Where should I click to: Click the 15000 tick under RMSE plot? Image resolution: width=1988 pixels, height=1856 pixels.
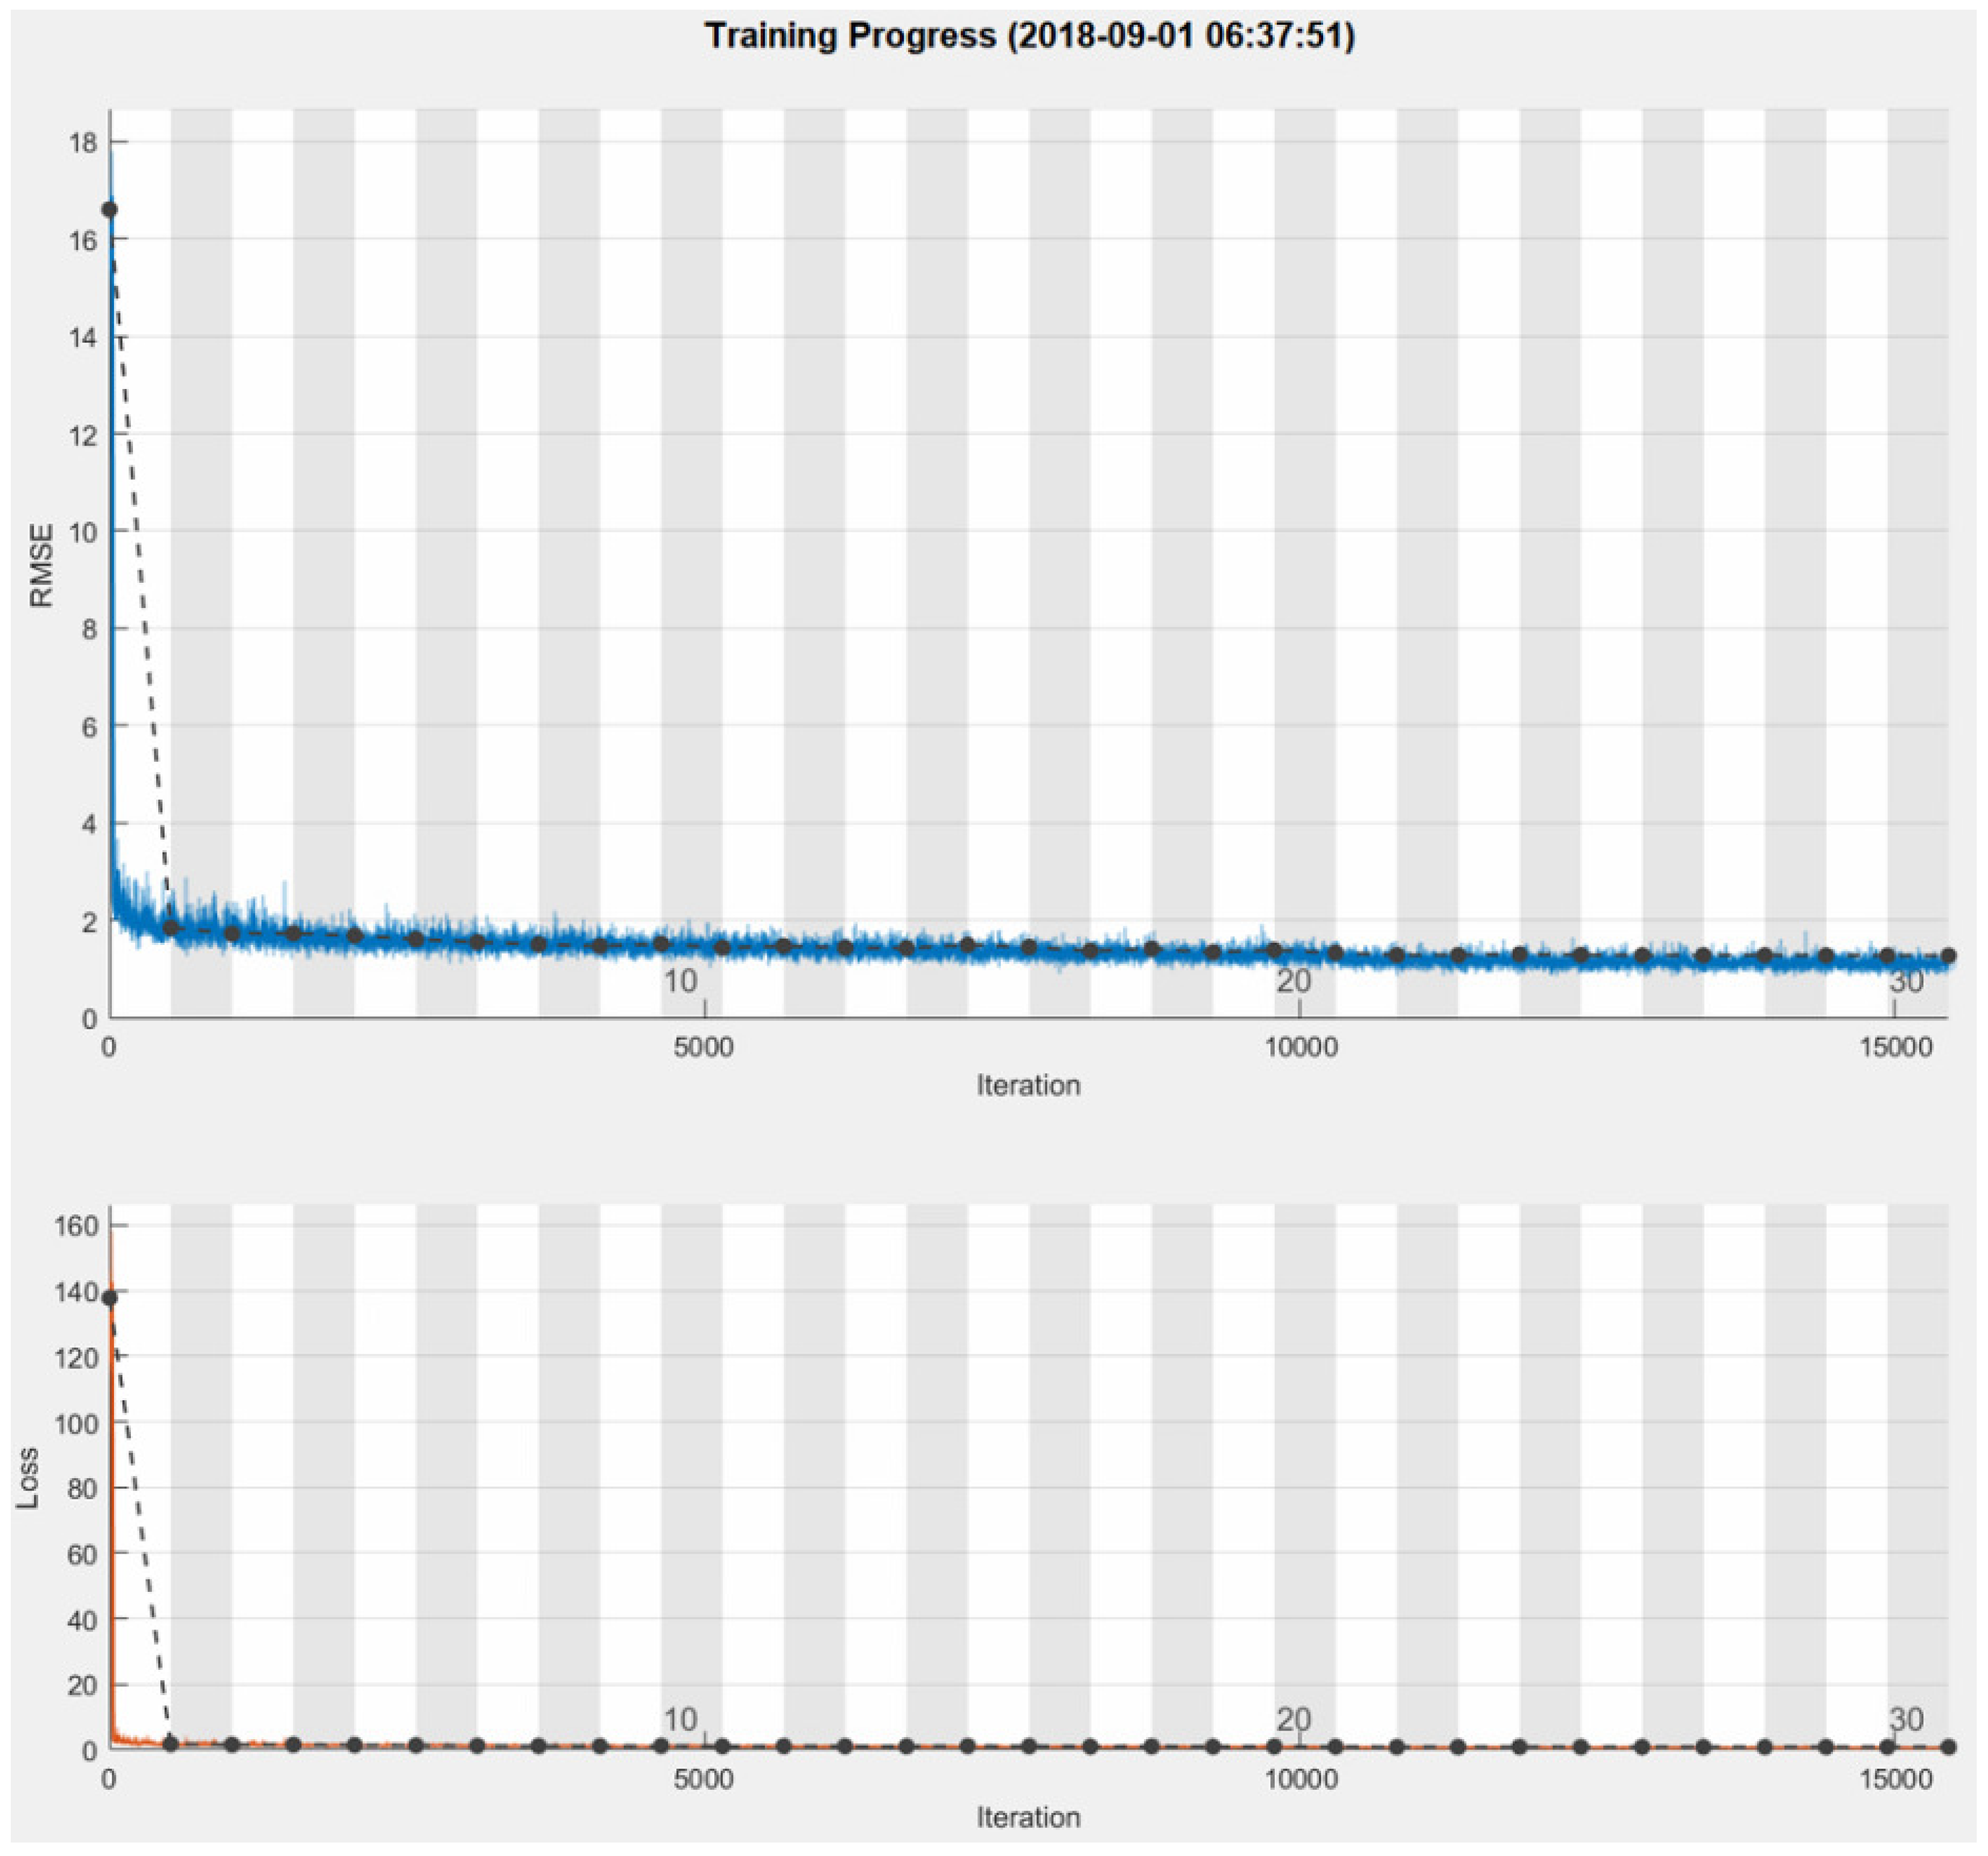coord(1896,1047)
